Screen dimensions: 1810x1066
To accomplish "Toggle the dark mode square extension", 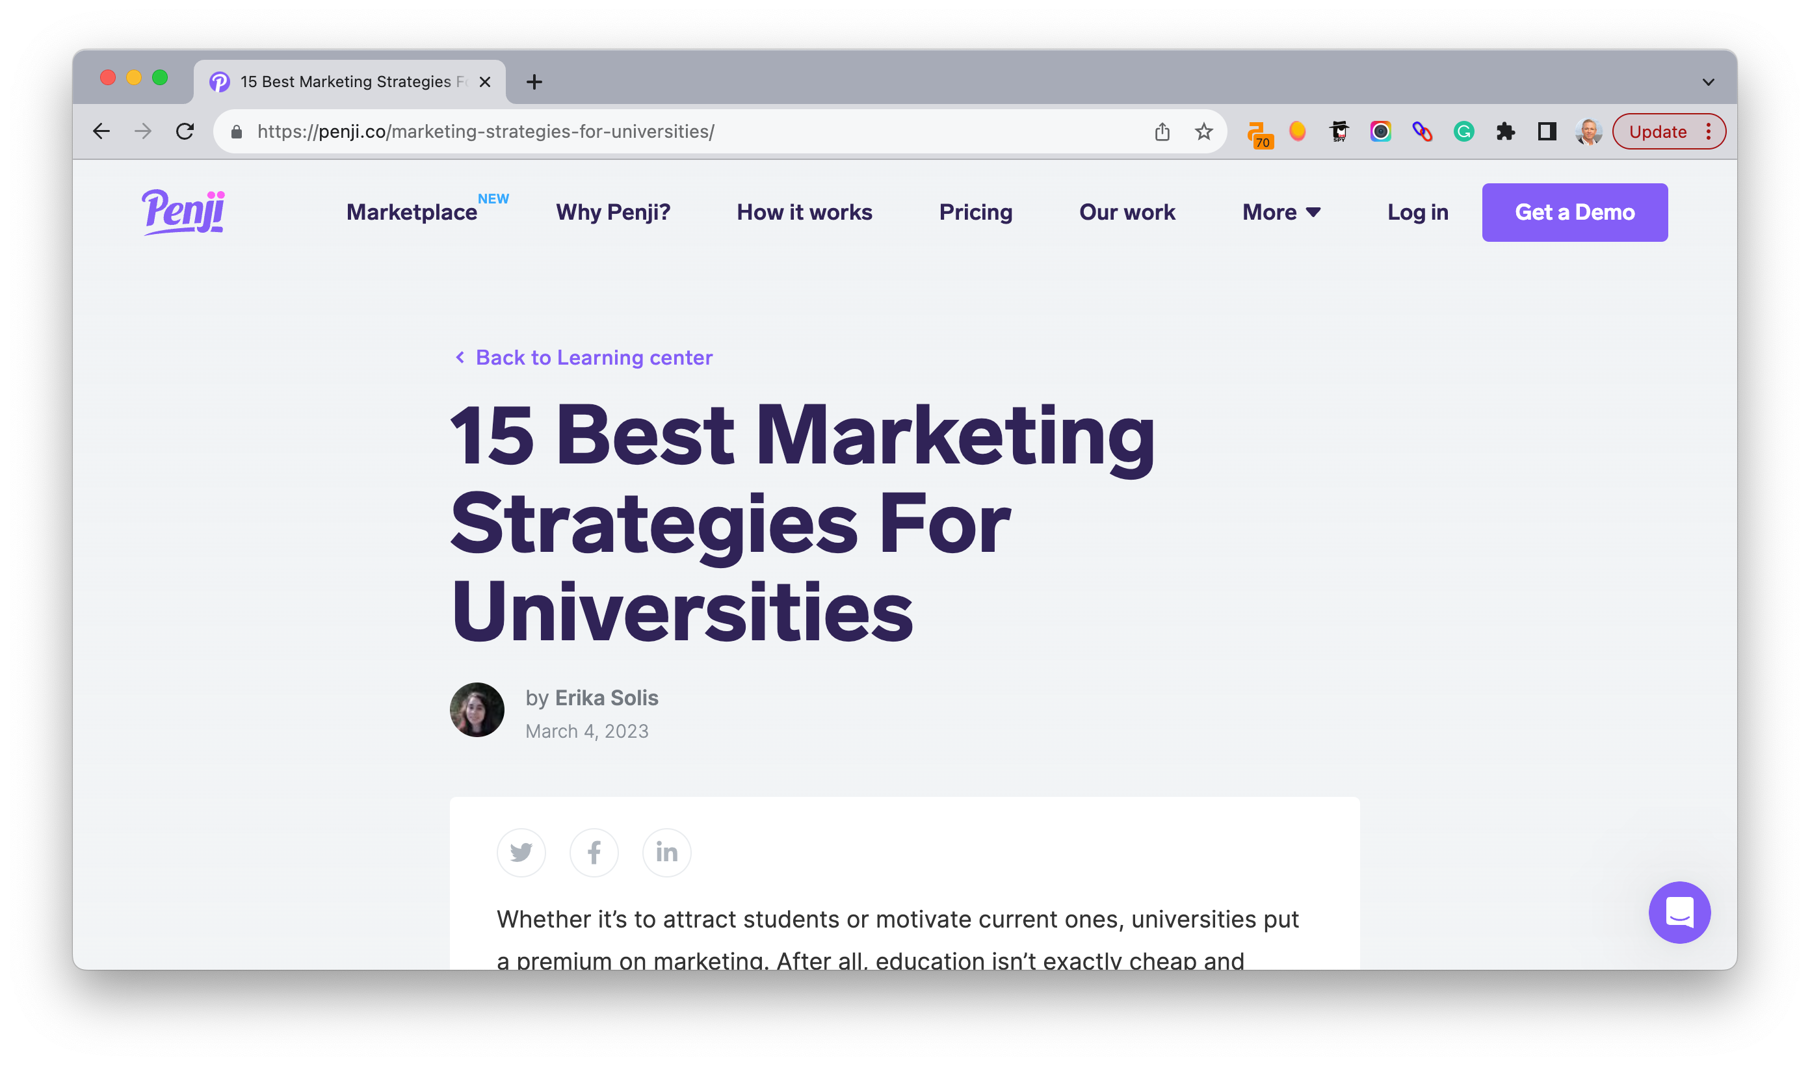I will (x=1548, y=131).
